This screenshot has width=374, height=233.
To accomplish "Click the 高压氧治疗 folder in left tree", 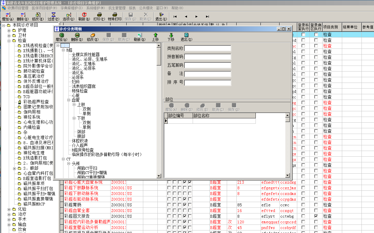I will click(x=34, y=76).
